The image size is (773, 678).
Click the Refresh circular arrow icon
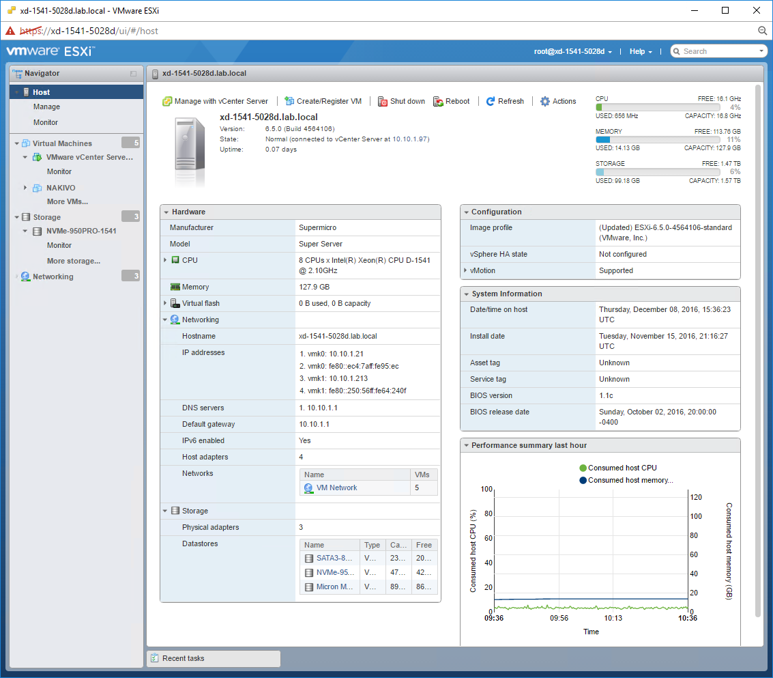coord(491,101)
